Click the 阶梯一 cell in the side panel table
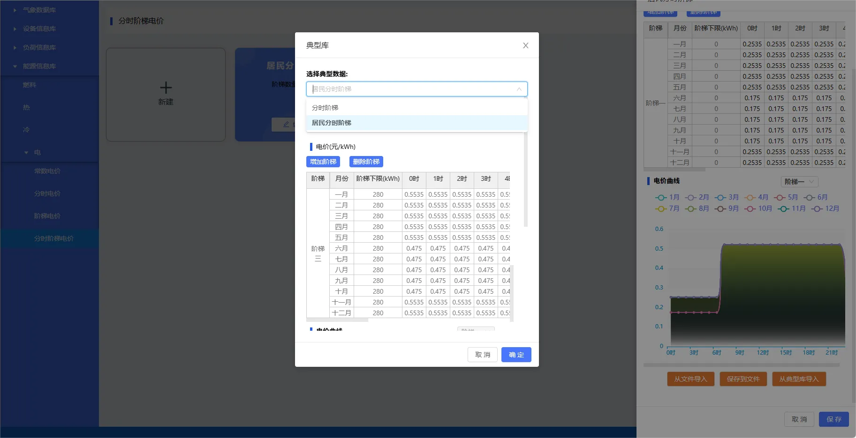This screenshot has width=856, height=438. 655,103
